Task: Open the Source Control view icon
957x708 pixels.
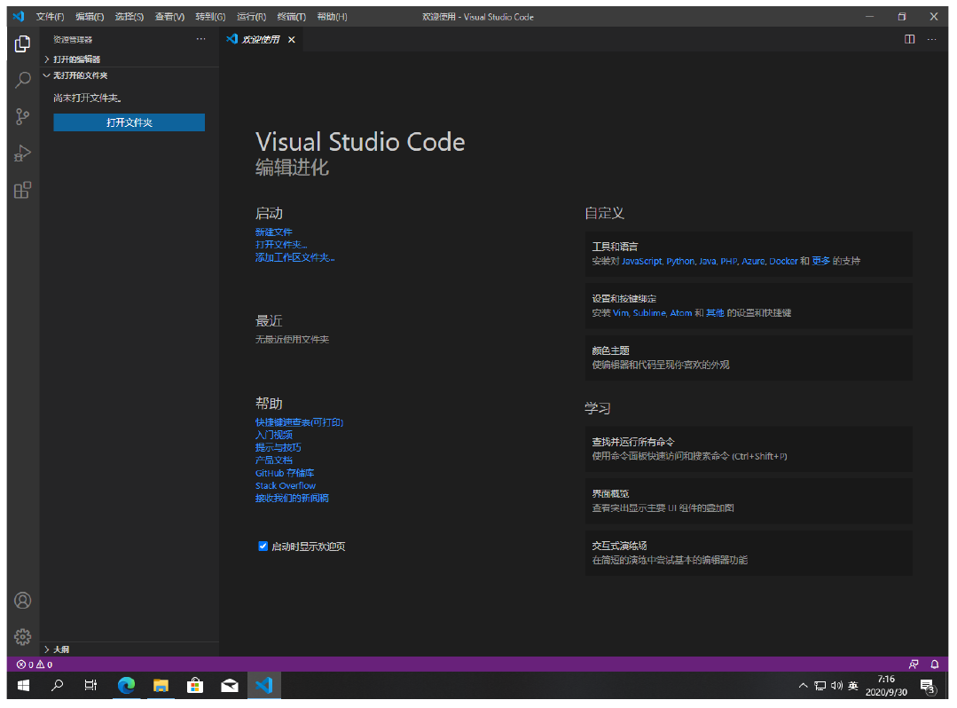Action: coord(23,117)
